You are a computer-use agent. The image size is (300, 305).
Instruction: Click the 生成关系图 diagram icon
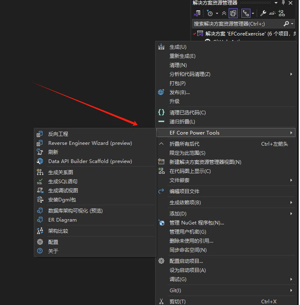pyautogui.click(x=40, y=172)
